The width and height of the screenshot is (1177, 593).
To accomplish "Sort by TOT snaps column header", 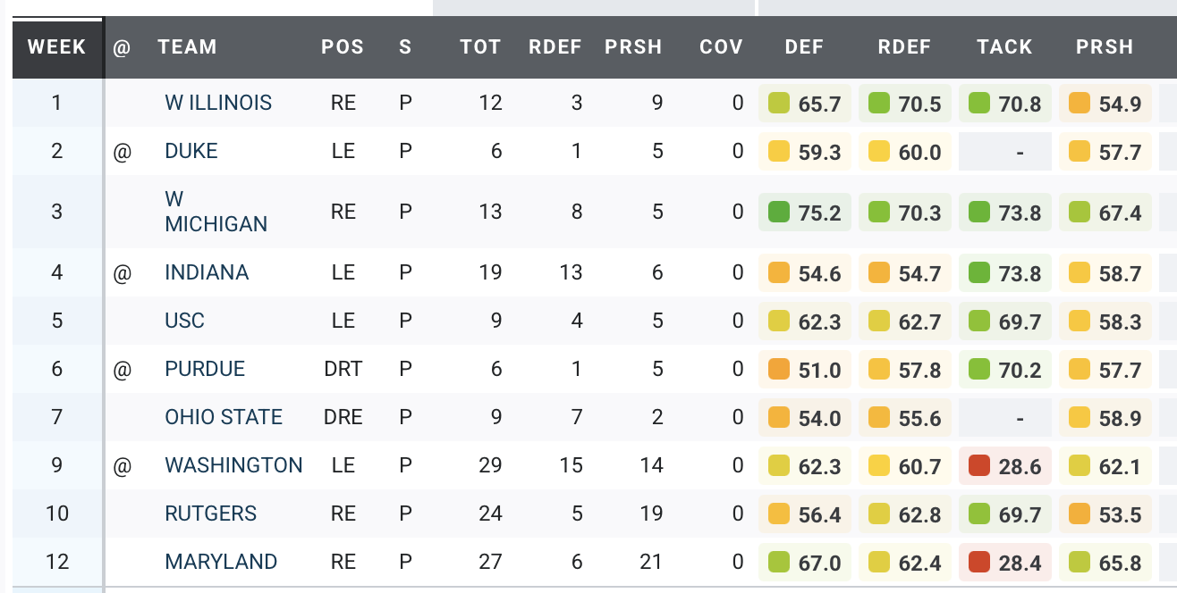I will point(480,47).
